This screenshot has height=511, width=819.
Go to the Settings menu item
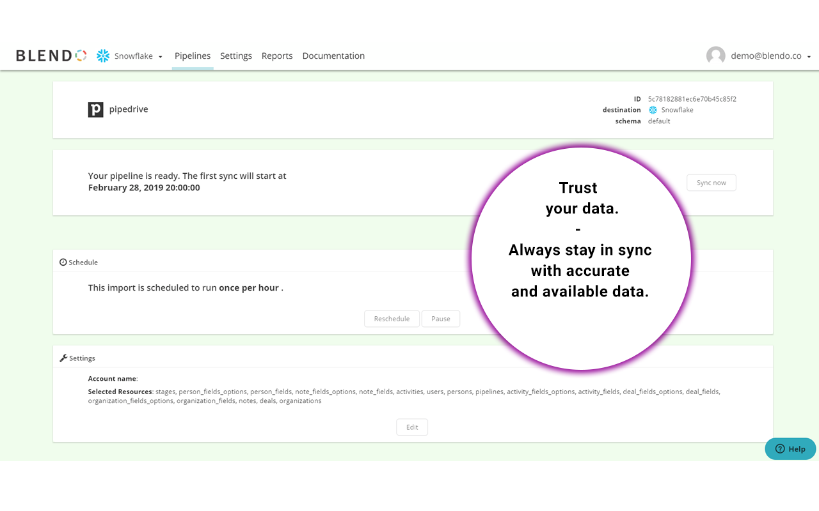point(236,56)
